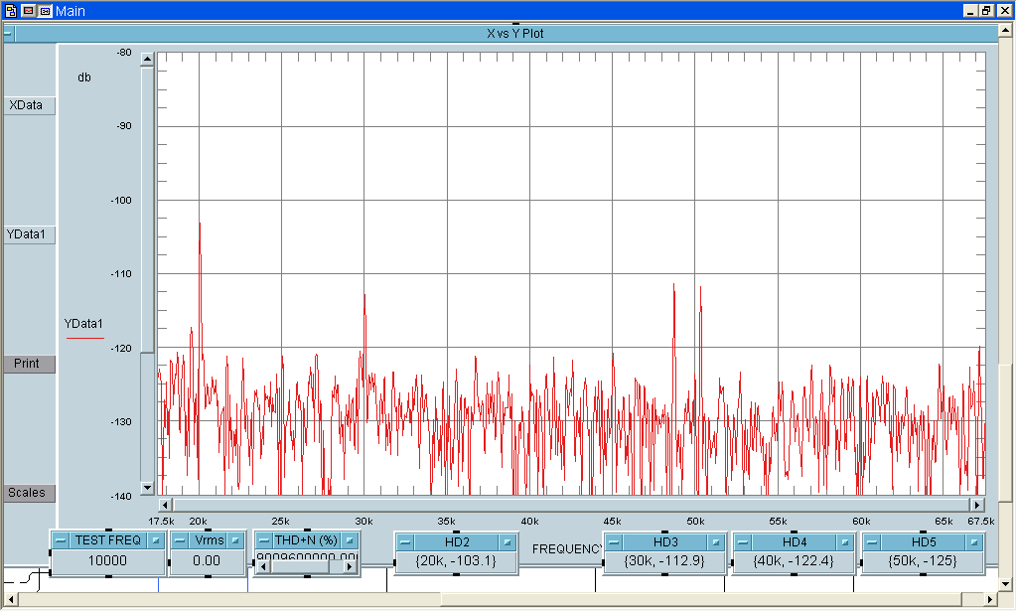This screenshot has height=611, width=1017.
Task: Click Main window vertical scrollbar up arrow
Action: point(1006,30)
